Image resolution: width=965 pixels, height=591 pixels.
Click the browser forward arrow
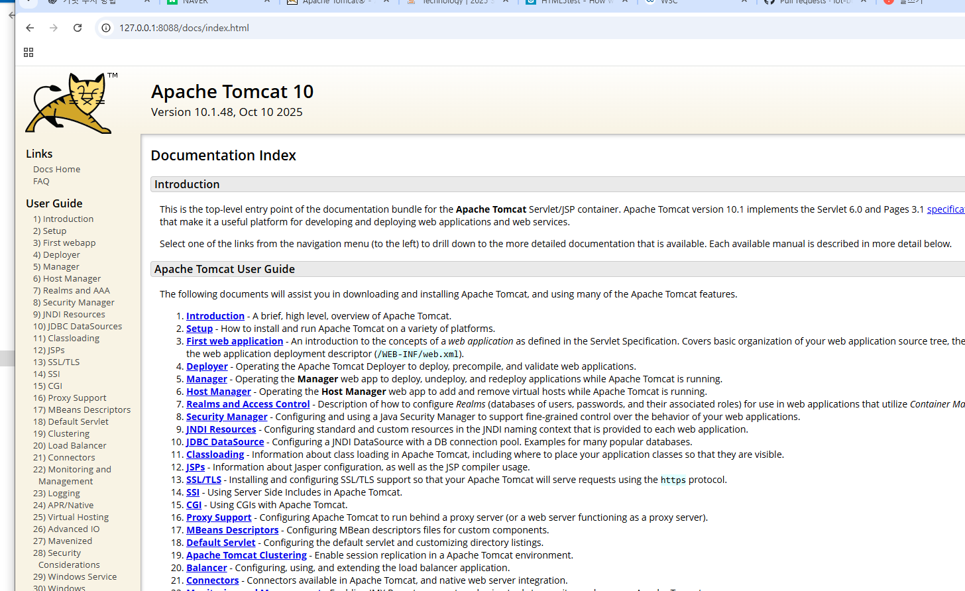click(x=54, y=28)
